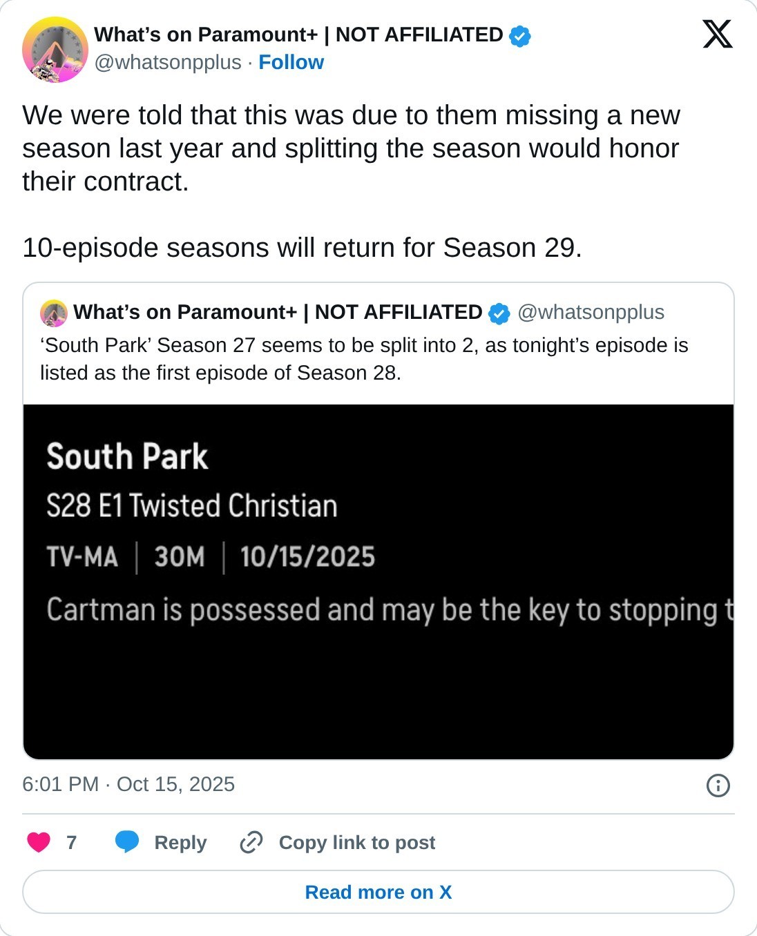Click the verified badge beside the account name

[519, 35]
